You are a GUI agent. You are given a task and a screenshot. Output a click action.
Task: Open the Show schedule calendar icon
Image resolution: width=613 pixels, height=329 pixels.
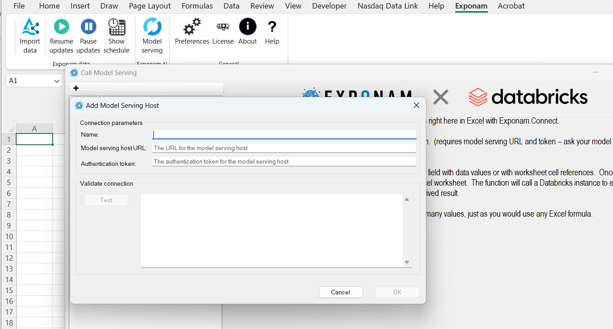click(116, 27)
